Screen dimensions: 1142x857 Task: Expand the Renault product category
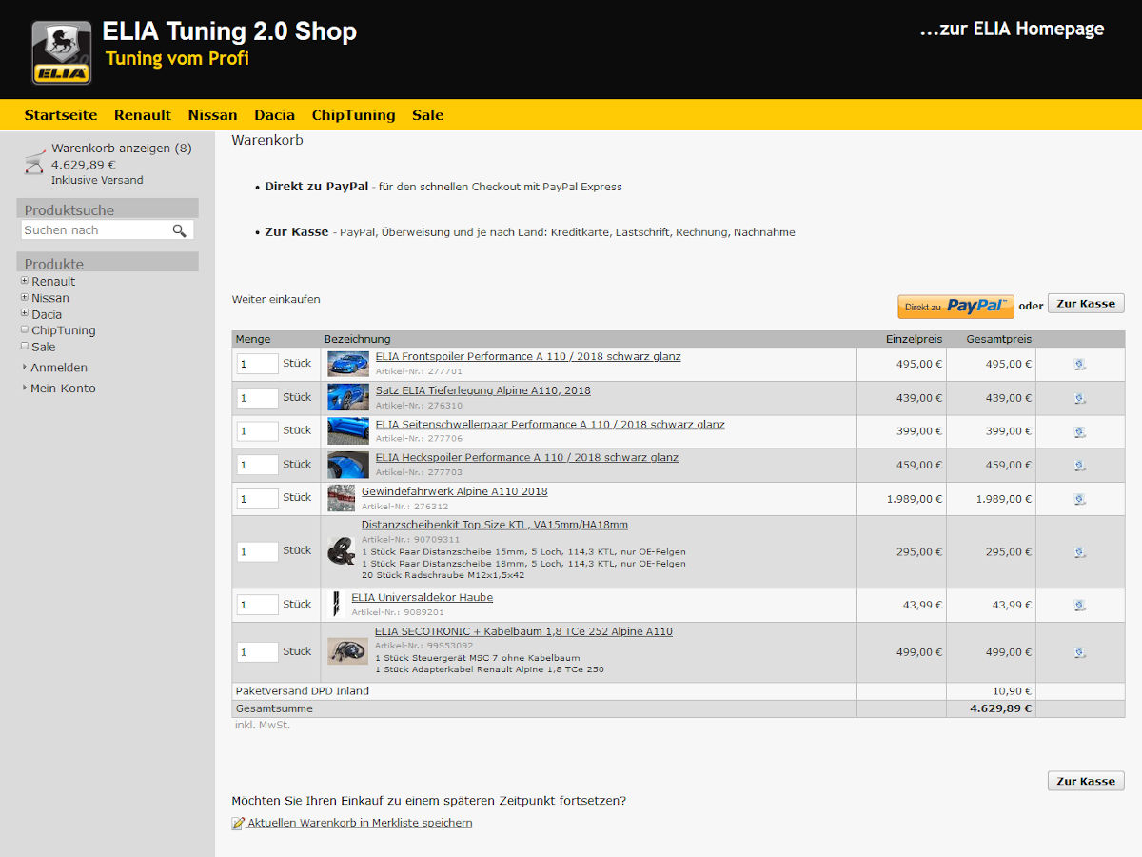click(25, 281)
